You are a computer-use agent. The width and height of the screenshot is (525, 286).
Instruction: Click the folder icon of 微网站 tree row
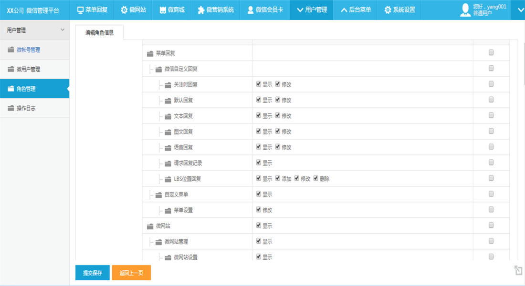coord(150,226)
